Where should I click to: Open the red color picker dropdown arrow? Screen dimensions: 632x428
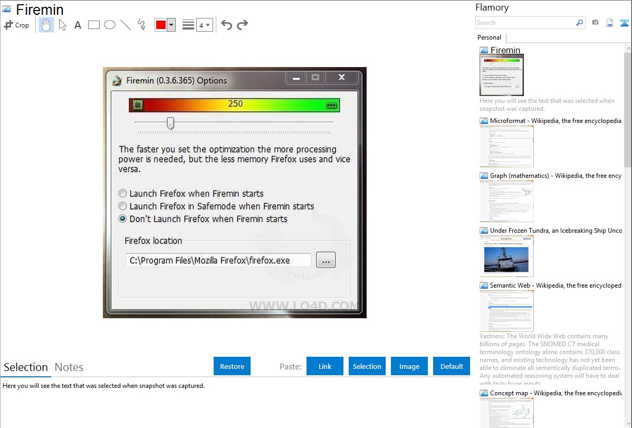click(x=171, y=25)
